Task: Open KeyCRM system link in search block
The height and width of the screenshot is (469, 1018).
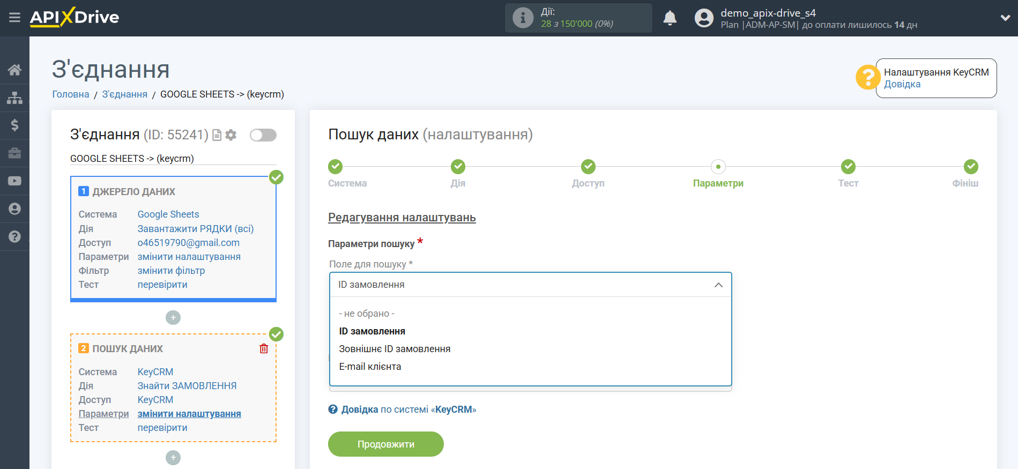Action: 155,372
